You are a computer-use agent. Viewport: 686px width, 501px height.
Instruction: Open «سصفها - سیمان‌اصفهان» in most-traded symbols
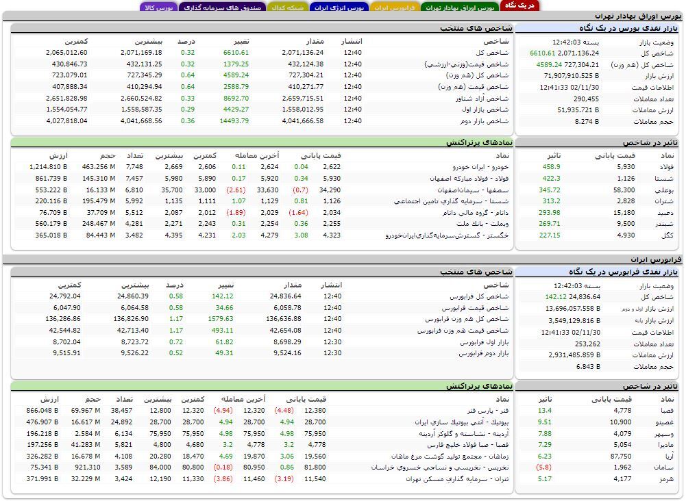474,190
